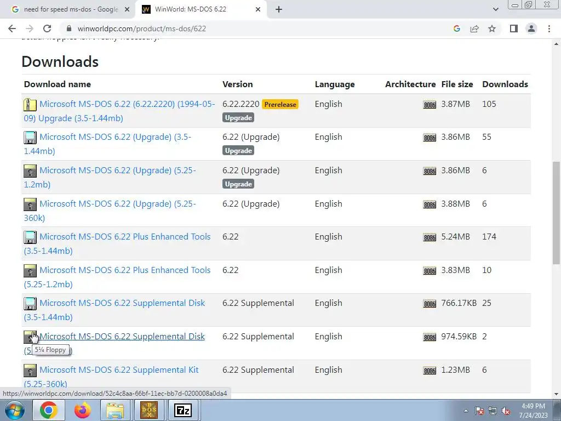561x421 pixels.
Task: Share this page via the share icon
Action: pyautogui.click(x=474, y=29)
